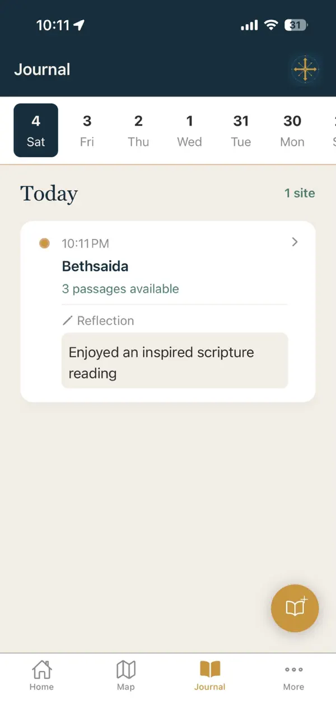Select Friday the 3rd on the date strip
The width and height of the screenshot is (336, 728).
coord(87,130)
